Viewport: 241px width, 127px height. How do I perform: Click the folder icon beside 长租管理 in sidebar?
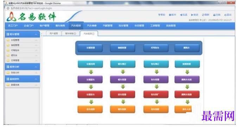click(x=8, y=40)
